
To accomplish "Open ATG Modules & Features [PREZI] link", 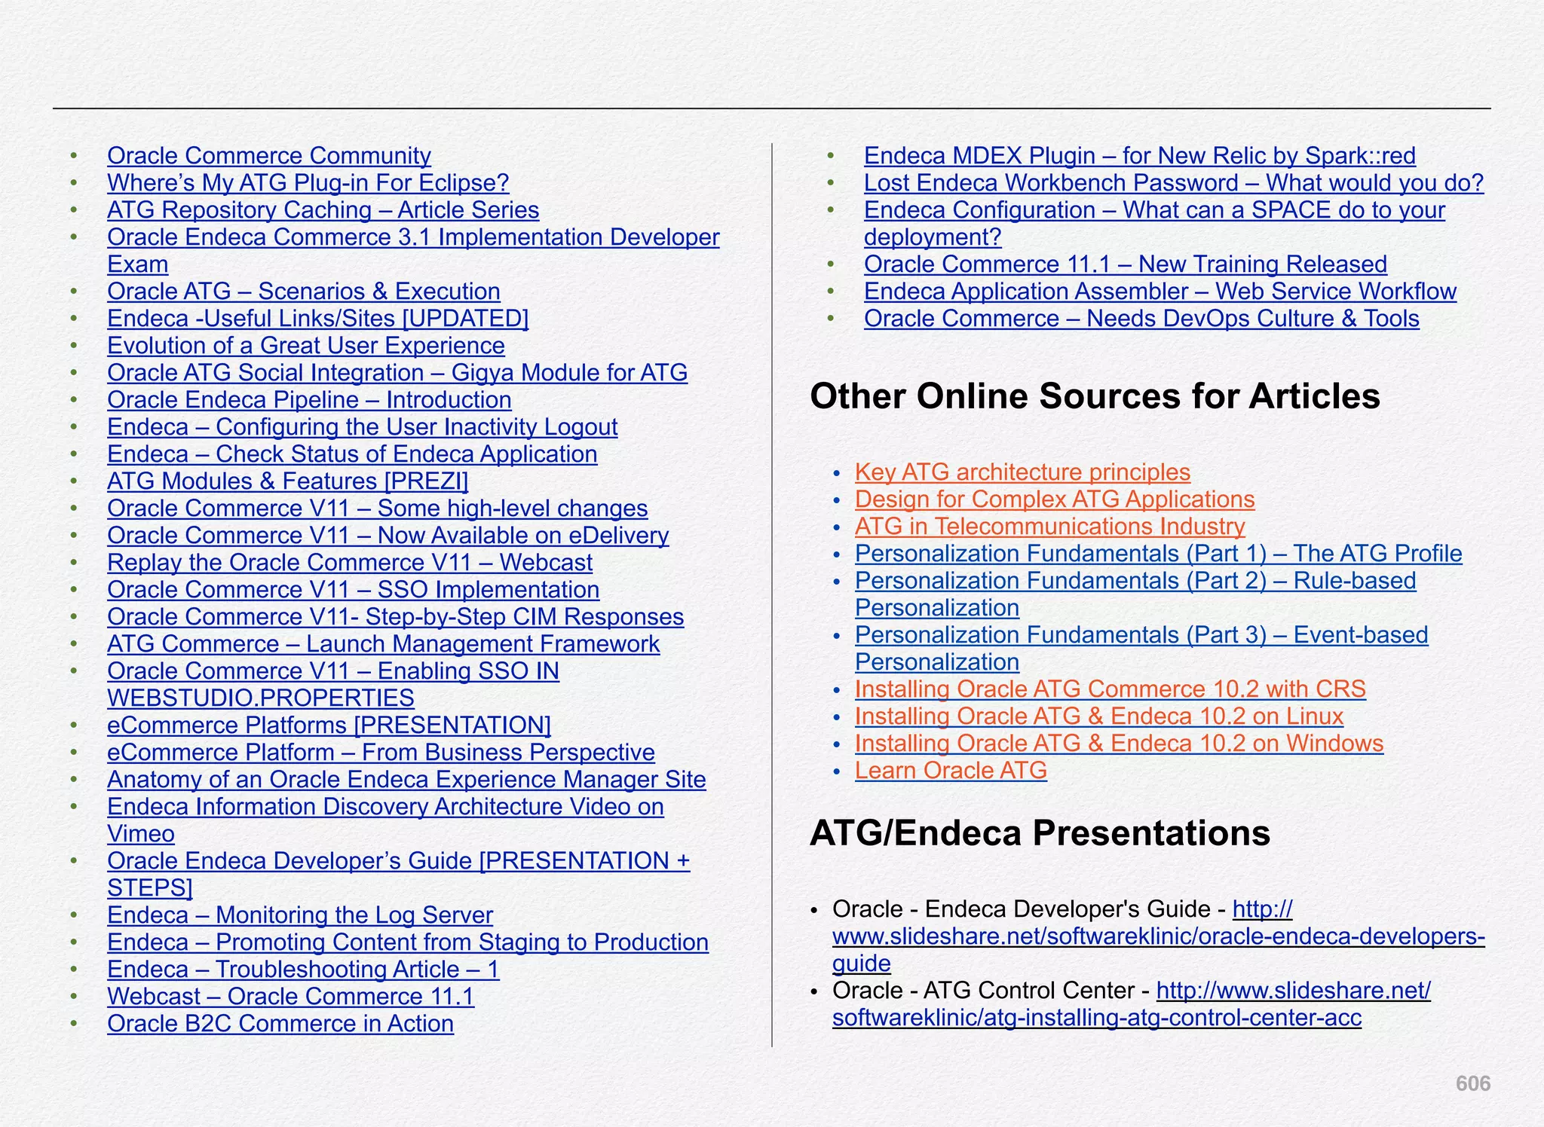I will tap(288, 481).
